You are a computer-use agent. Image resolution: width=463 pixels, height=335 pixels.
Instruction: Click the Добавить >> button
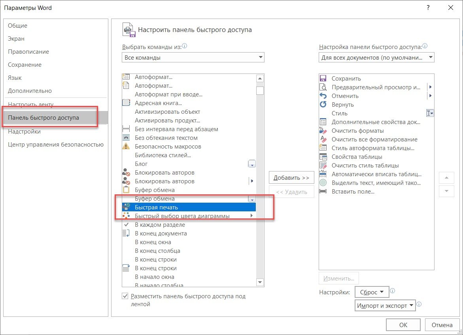click(x=291, y=178)
